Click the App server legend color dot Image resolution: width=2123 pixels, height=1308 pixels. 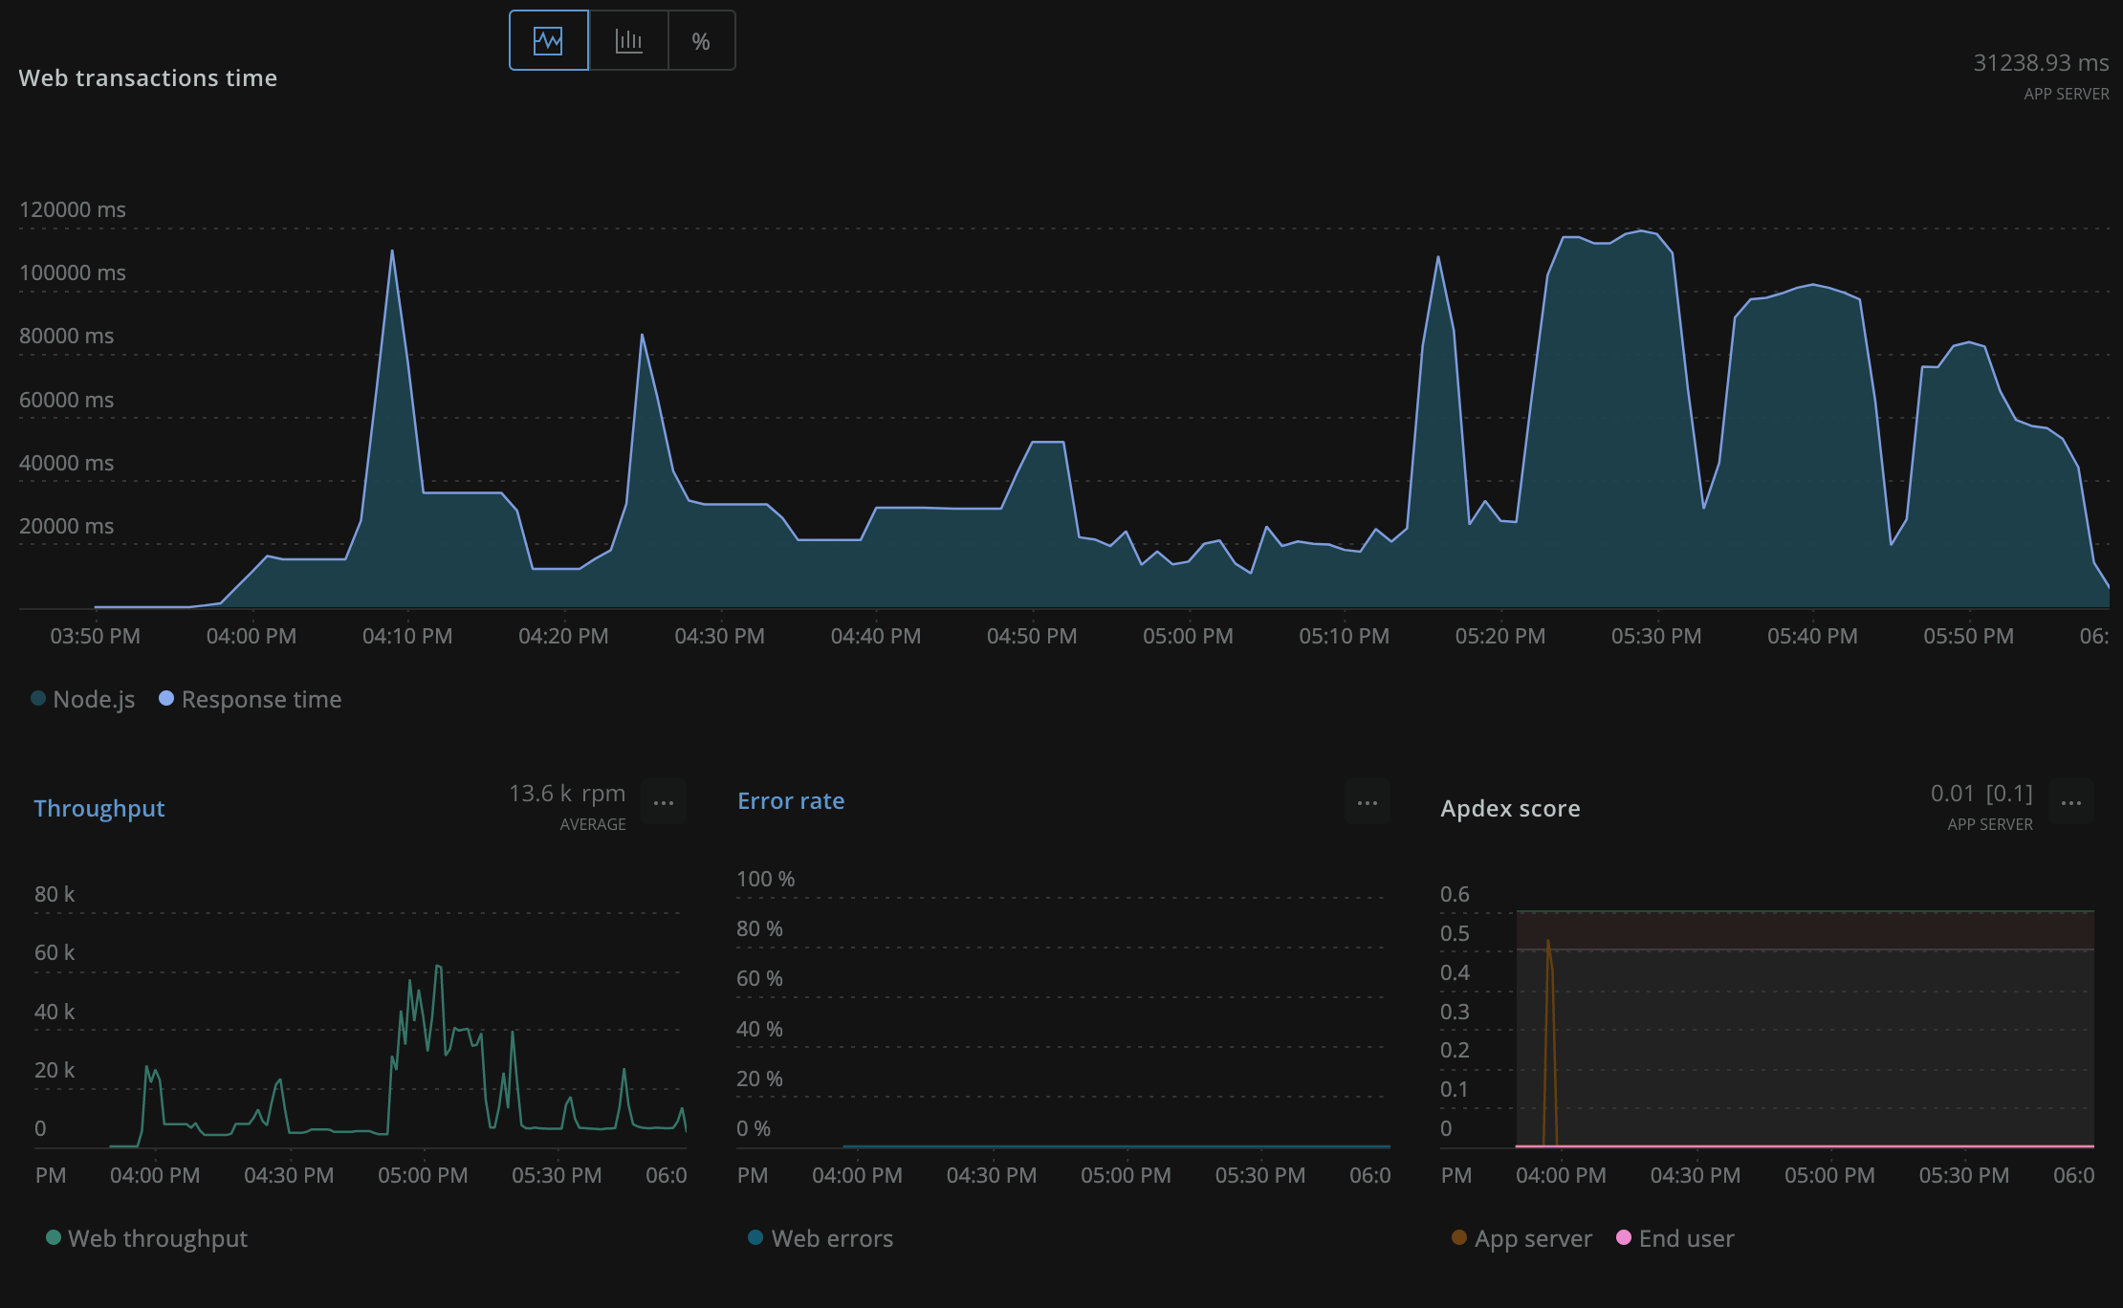click(1459, 1237)
